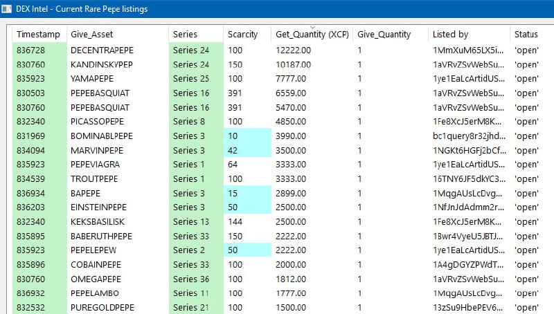Select the BOMINABLPEPE asset cell
This screenshot has height=314, width=554.
118,136
